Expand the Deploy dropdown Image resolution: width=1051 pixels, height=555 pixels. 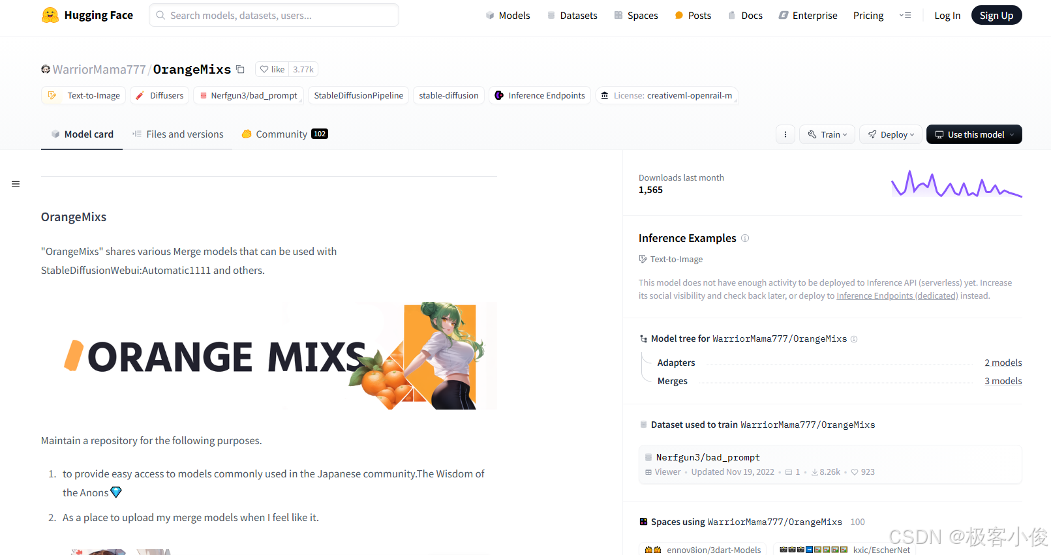891,134
